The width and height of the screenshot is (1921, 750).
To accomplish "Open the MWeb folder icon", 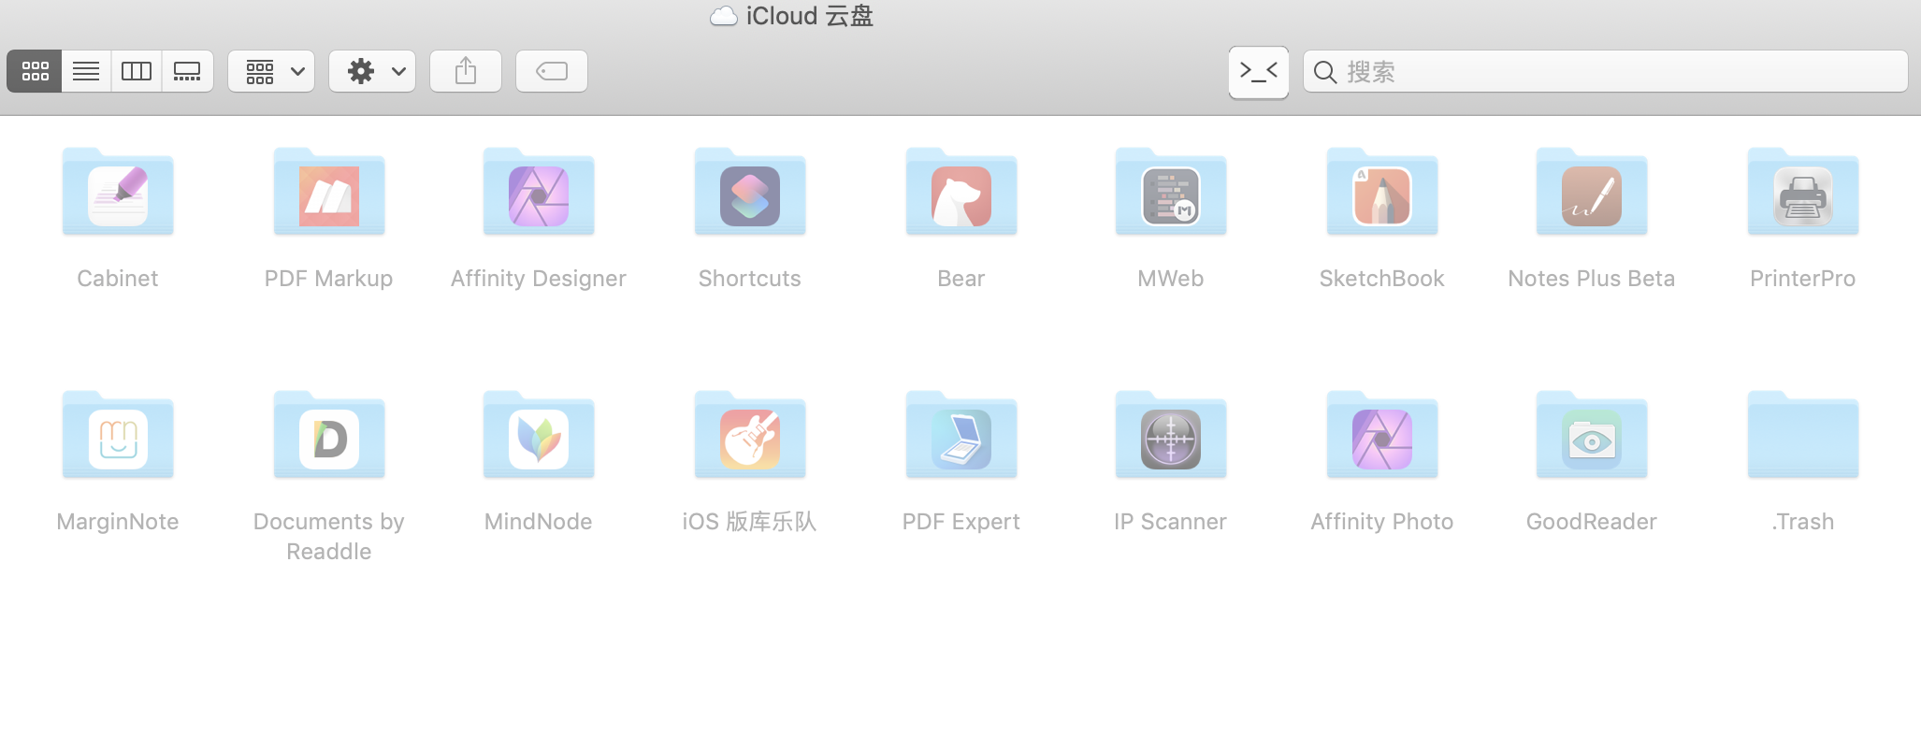I will coord(1171,192).
